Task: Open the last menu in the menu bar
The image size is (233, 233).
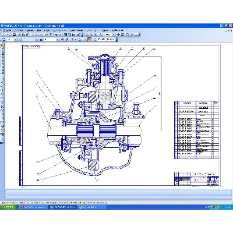Action: coord(118,30)
